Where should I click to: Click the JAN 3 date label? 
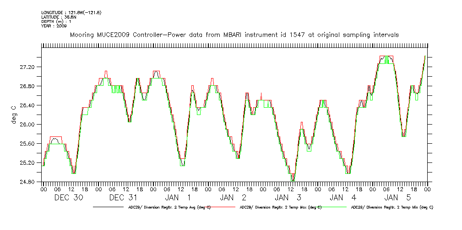(x=288, y=198)
